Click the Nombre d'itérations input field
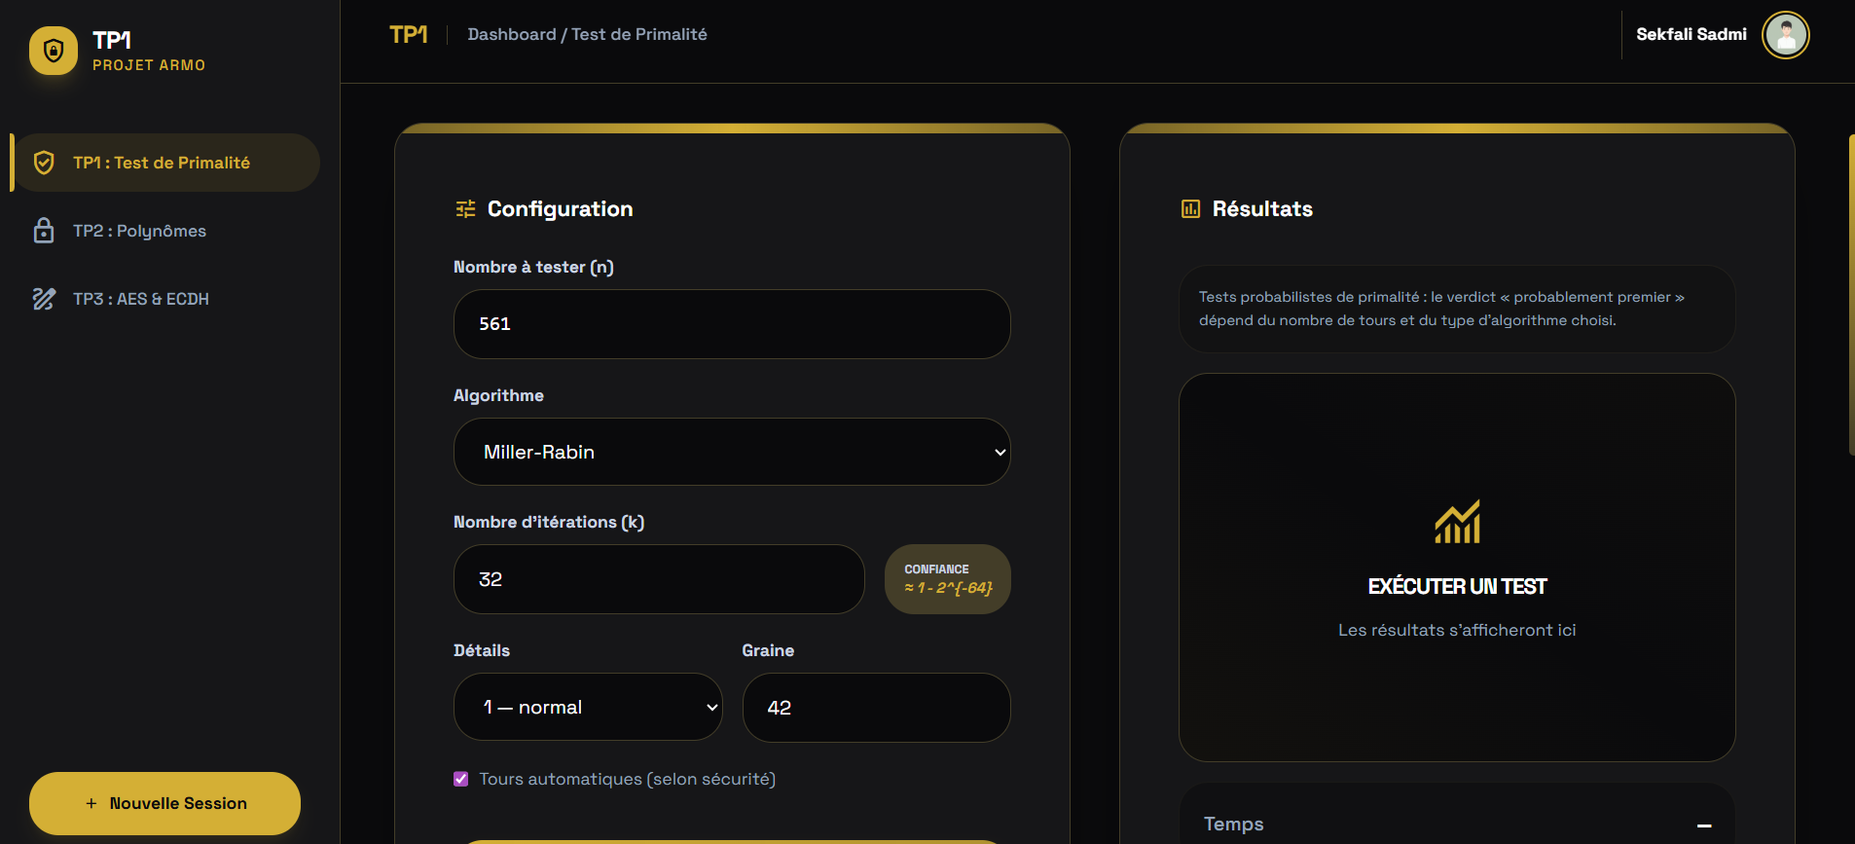 click(x=659, y=579)
